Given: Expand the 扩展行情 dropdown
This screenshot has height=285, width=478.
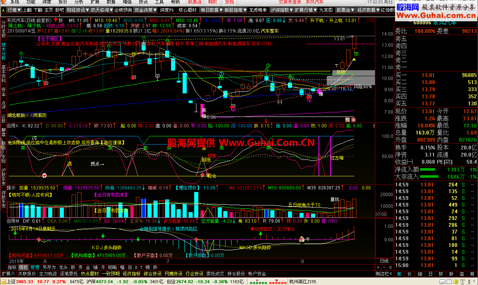Looking at the screenshot, I should pyautogui.click(x=305, y=10).
